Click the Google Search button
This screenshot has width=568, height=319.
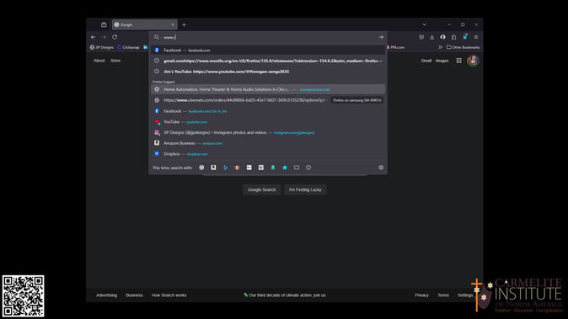pos(261,189)
